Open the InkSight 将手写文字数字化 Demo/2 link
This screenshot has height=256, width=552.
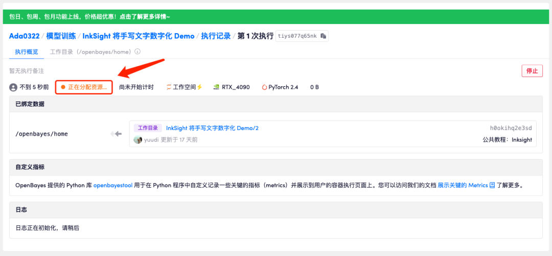[x=212, y=128]
